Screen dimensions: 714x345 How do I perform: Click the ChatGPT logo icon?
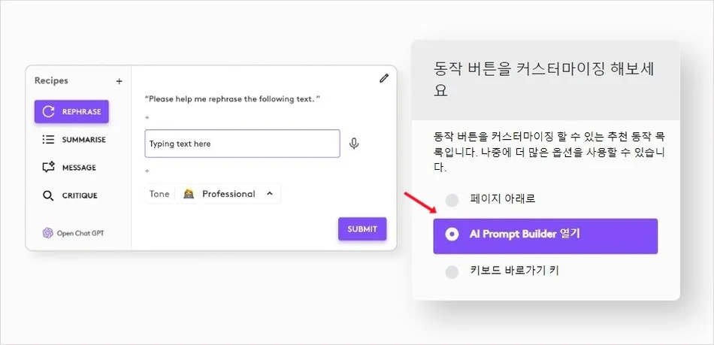click(x=48, y=233)
